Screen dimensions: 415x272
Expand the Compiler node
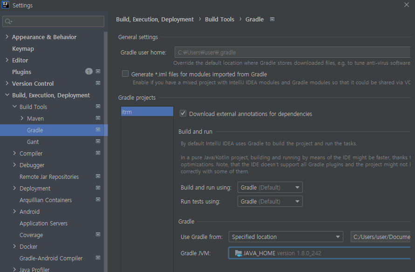(14, 153)
